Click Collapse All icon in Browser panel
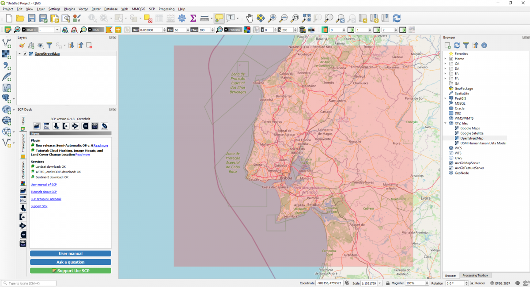 click(x=475, y=45)
